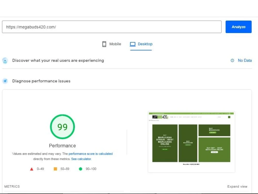This screenshot has height=194, width=258.
Task: Click the 99 performance score gauge
Action: (x=62, y=127)
